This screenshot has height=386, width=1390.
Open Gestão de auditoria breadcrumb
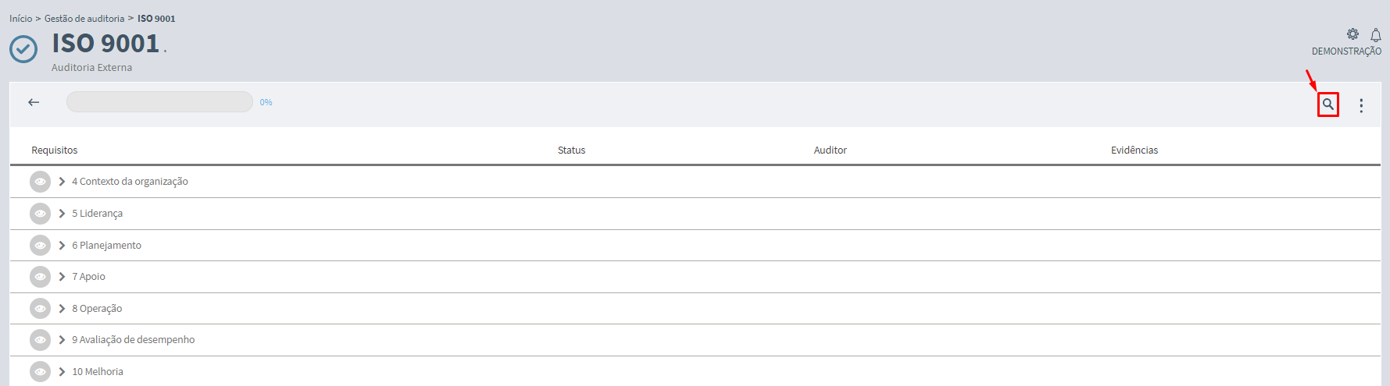click(x=84, y=19)
